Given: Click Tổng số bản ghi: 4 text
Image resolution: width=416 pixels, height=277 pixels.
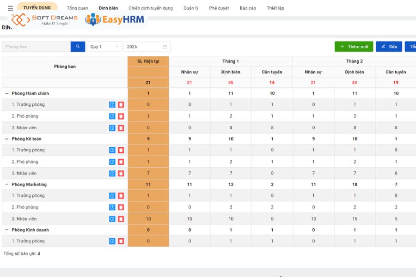Looking at the screenshot, I should pyautogui.click(x=22, y=253).
